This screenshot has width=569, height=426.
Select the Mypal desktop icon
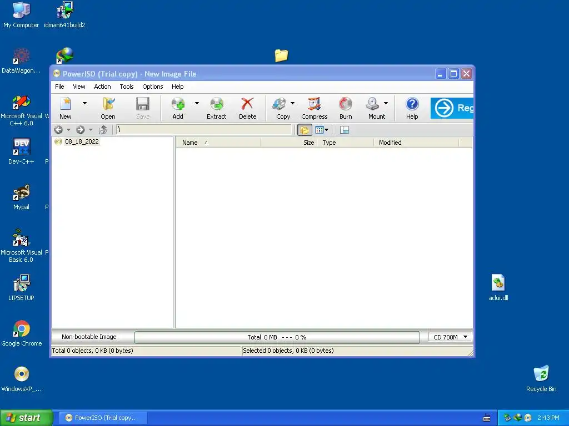pos(21,197)
